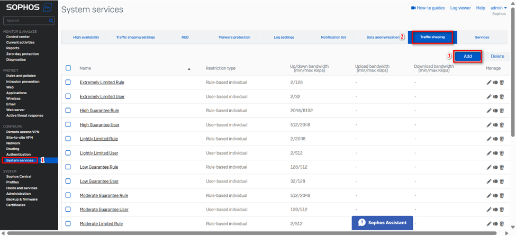Screen dimensions: 516x236
Task: Edit Low Guarantee Rule with pencil icon
Action: tap(489, 167)
